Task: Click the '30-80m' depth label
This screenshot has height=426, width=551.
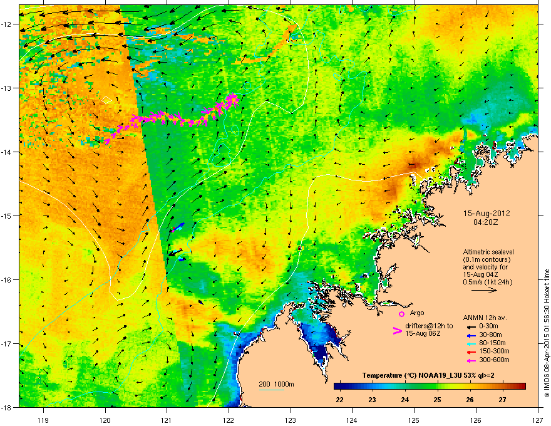Action: point(490,335)
